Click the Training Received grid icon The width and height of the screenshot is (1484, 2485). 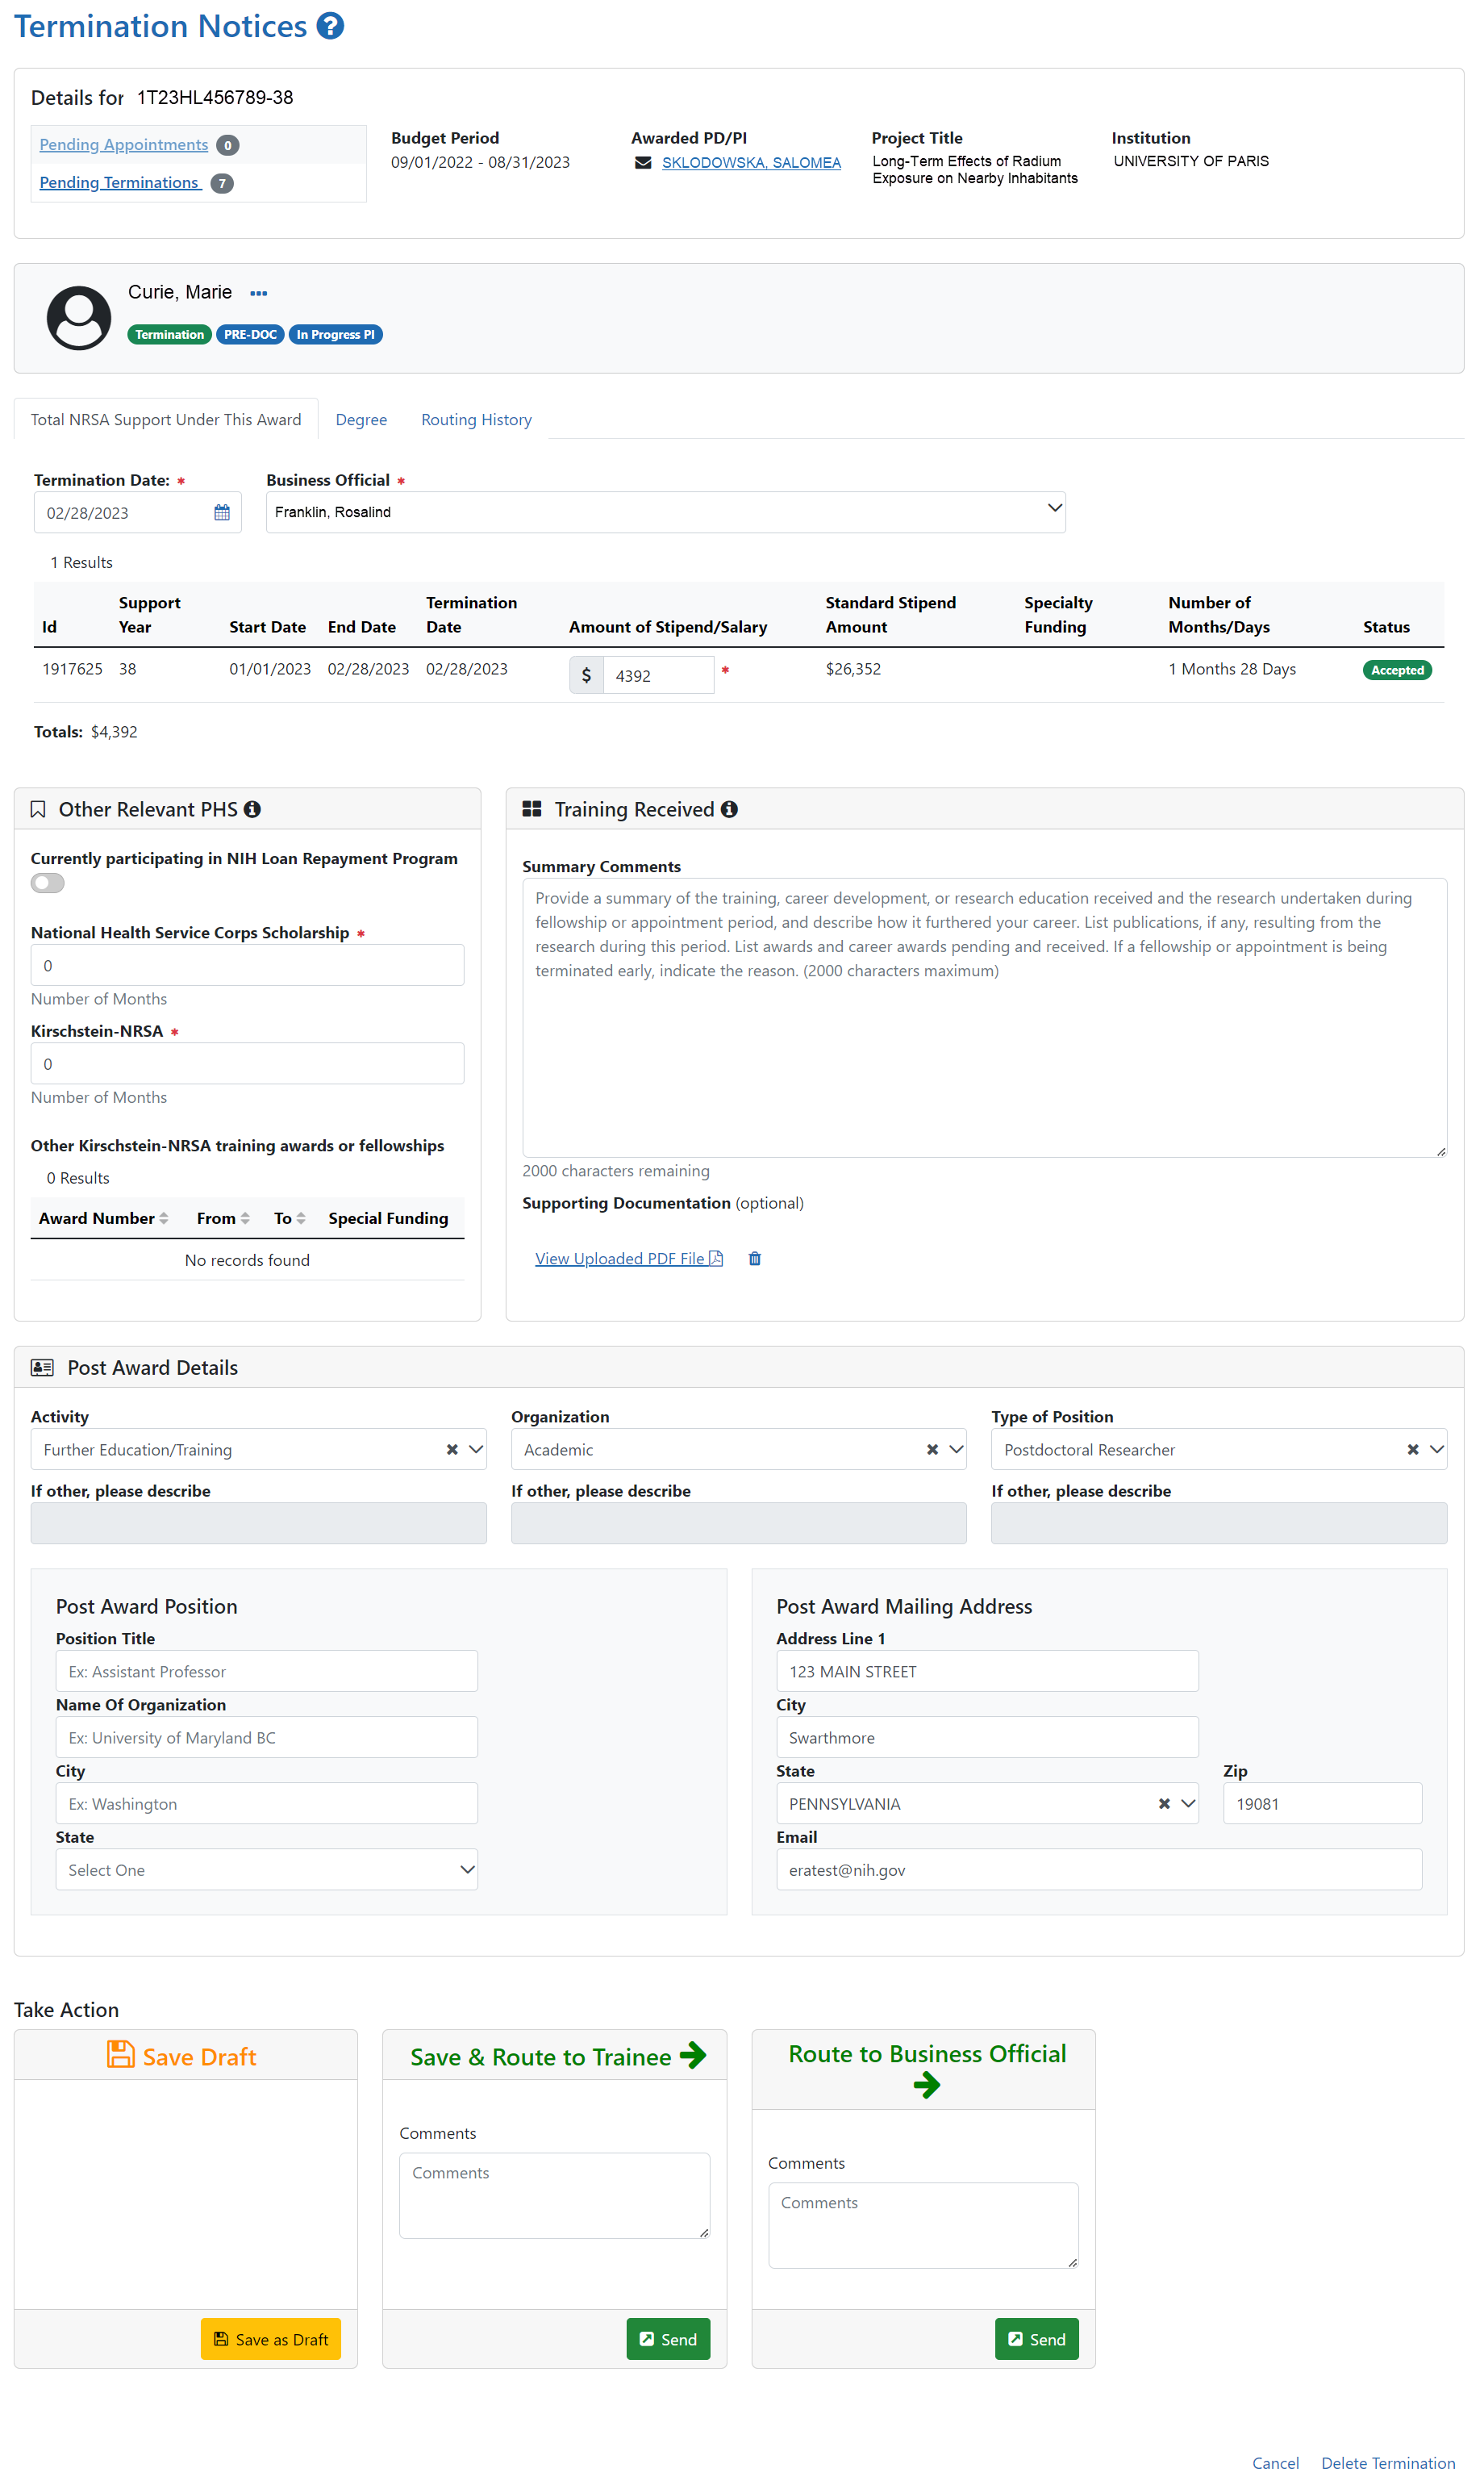[x=532, y=809]
